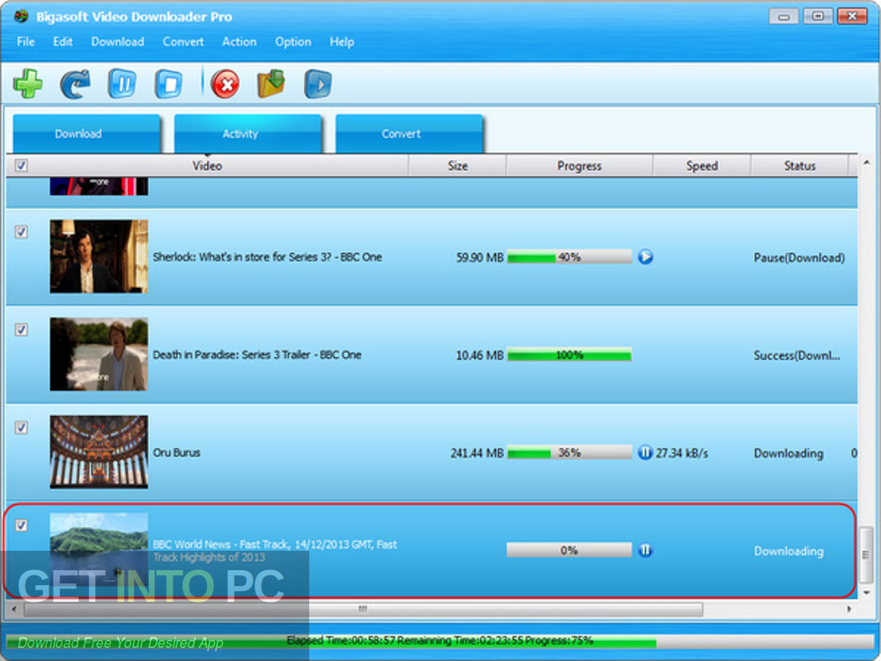Switch to the Activity tab
The width and height of the screenshot is (881, 661).
248,134
